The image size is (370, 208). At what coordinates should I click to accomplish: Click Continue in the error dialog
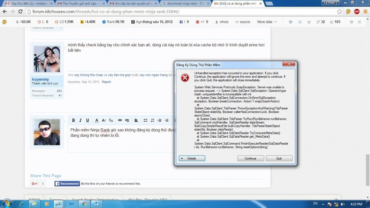[x=250, y=158]
